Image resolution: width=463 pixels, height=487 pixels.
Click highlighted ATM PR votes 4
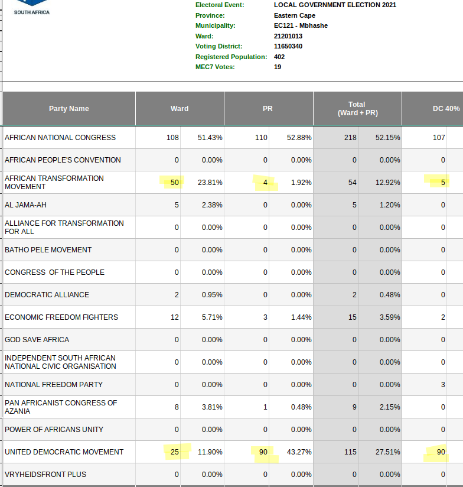265,182
